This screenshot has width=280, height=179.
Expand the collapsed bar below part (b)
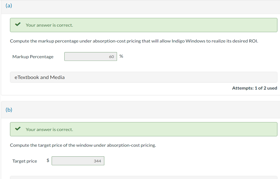point(144,177)
